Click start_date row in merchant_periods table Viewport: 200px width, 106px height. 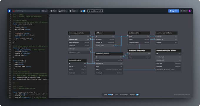pyautogui.click(x=168, y=63)
